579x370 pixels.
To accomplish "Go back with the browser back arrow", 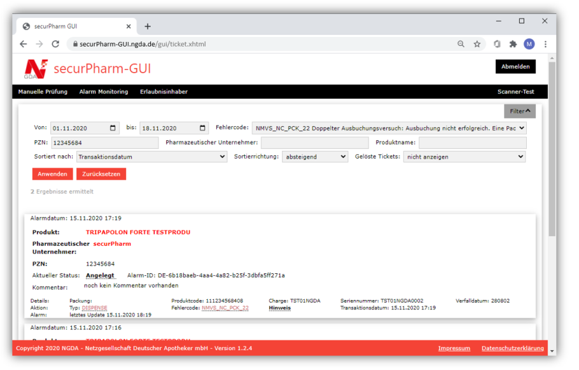I will [x=24, y=44].
